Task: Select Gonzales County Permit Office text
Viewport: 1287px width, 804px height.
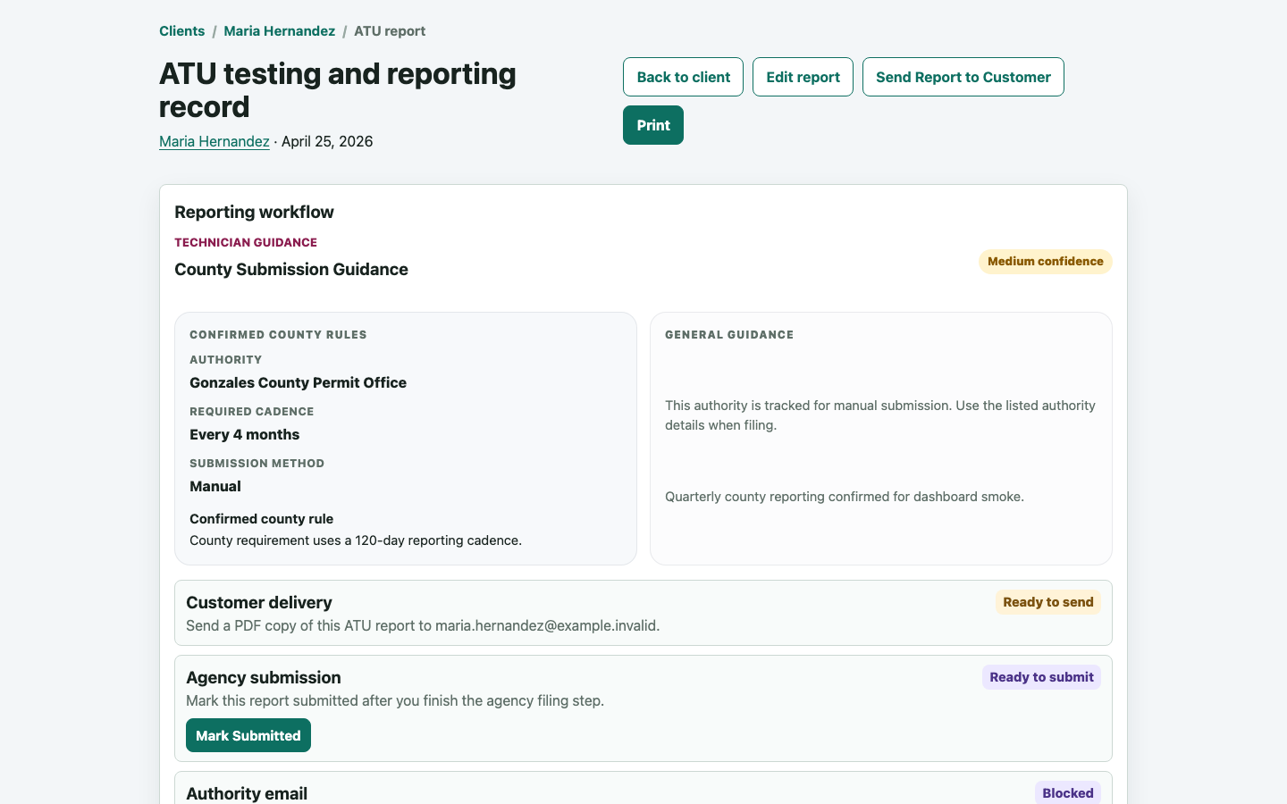Action: click(298, 382)
